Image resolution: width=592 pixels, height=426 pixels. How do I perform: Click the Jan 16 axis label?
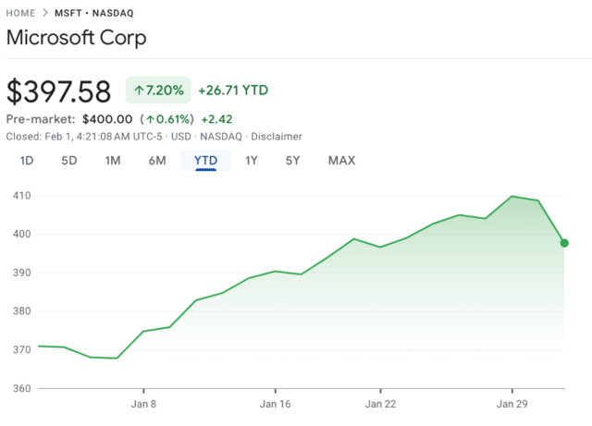pyautogui.click(x=276, y=405)
